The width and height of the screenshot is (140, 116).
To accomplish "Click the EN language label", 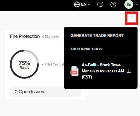I will [84, 4].
